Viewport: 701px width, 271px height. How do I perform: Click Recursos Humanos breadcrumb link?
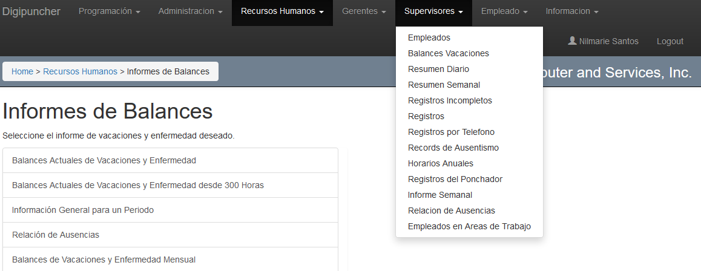(80, 71)
